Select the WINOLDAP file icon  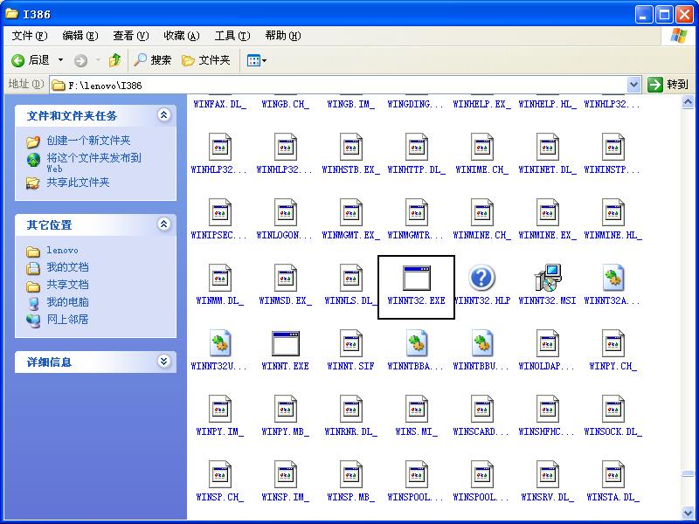pos(548,343)
